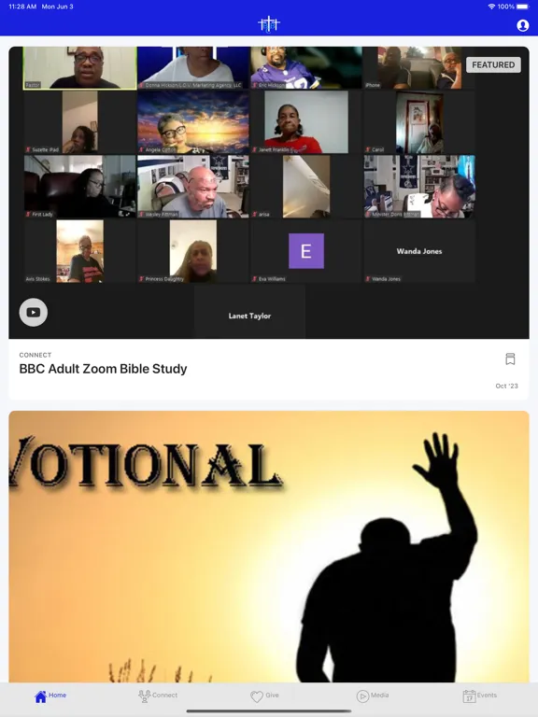Open the Give tab

click(264, 696)
